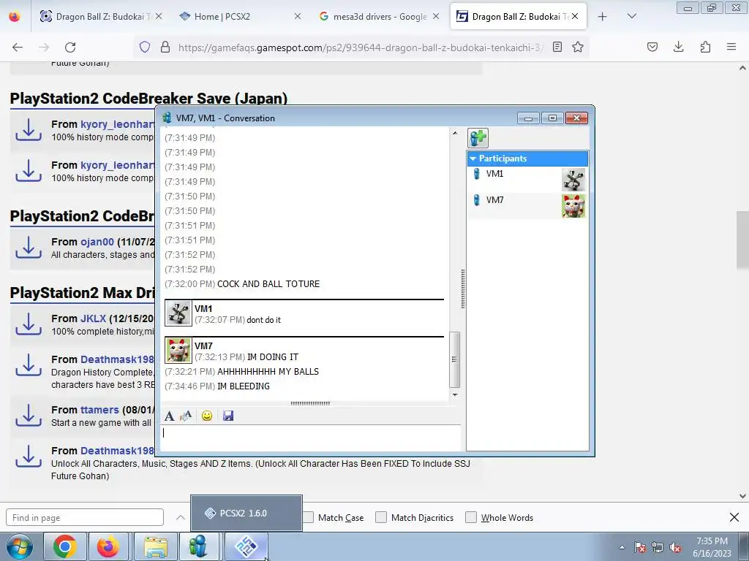This screenshot has width=749, height=561.
Task: Click the font size formatting icon
Action: (186, 416)
